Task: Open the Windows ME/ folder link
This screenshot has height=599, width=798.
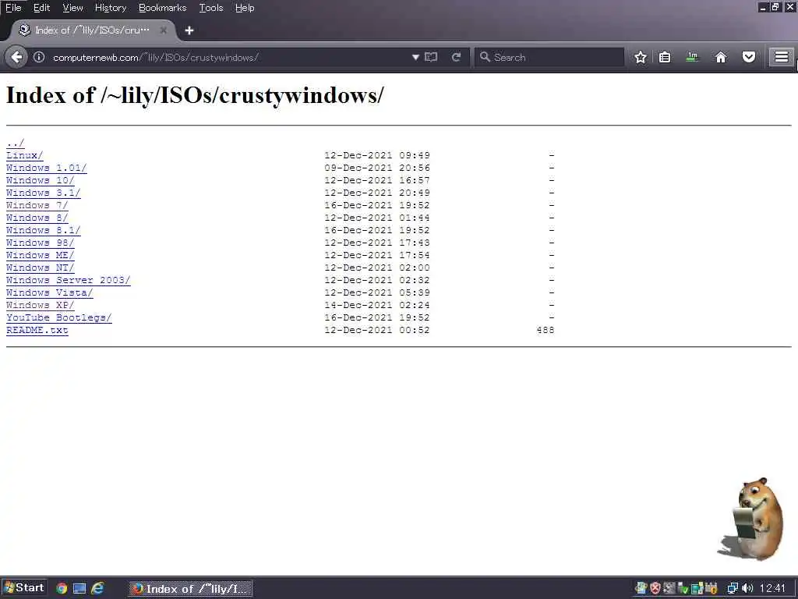Action: (x=41, y=255)
